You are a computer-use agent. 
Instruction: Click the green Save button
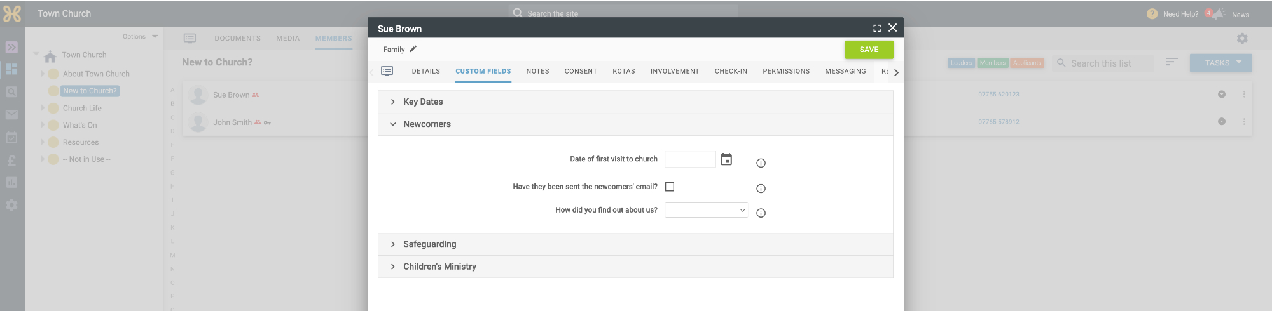tap(869, 50)
